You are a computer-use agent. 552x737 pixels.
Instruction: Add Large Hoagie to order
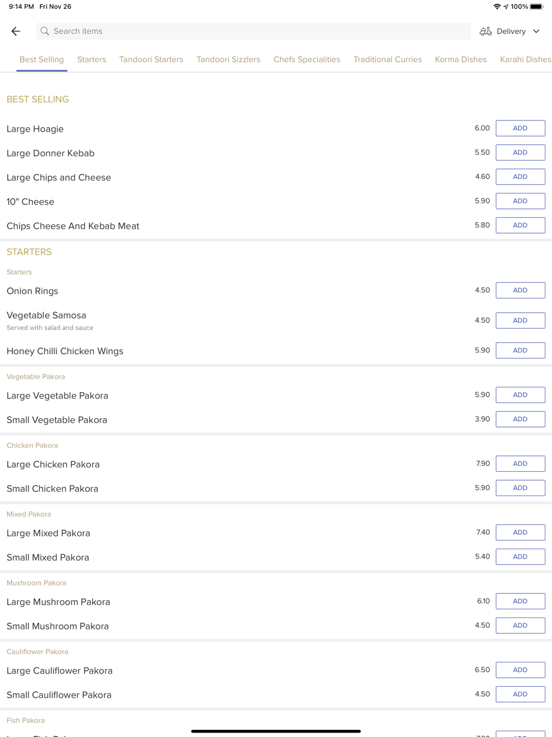[x=520, y=128]
